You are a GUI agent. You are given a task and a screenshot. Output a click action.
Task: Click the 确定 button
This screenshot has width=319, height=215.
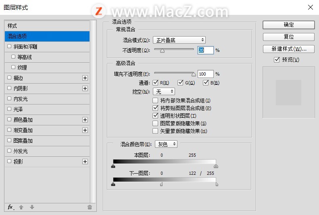289,25
